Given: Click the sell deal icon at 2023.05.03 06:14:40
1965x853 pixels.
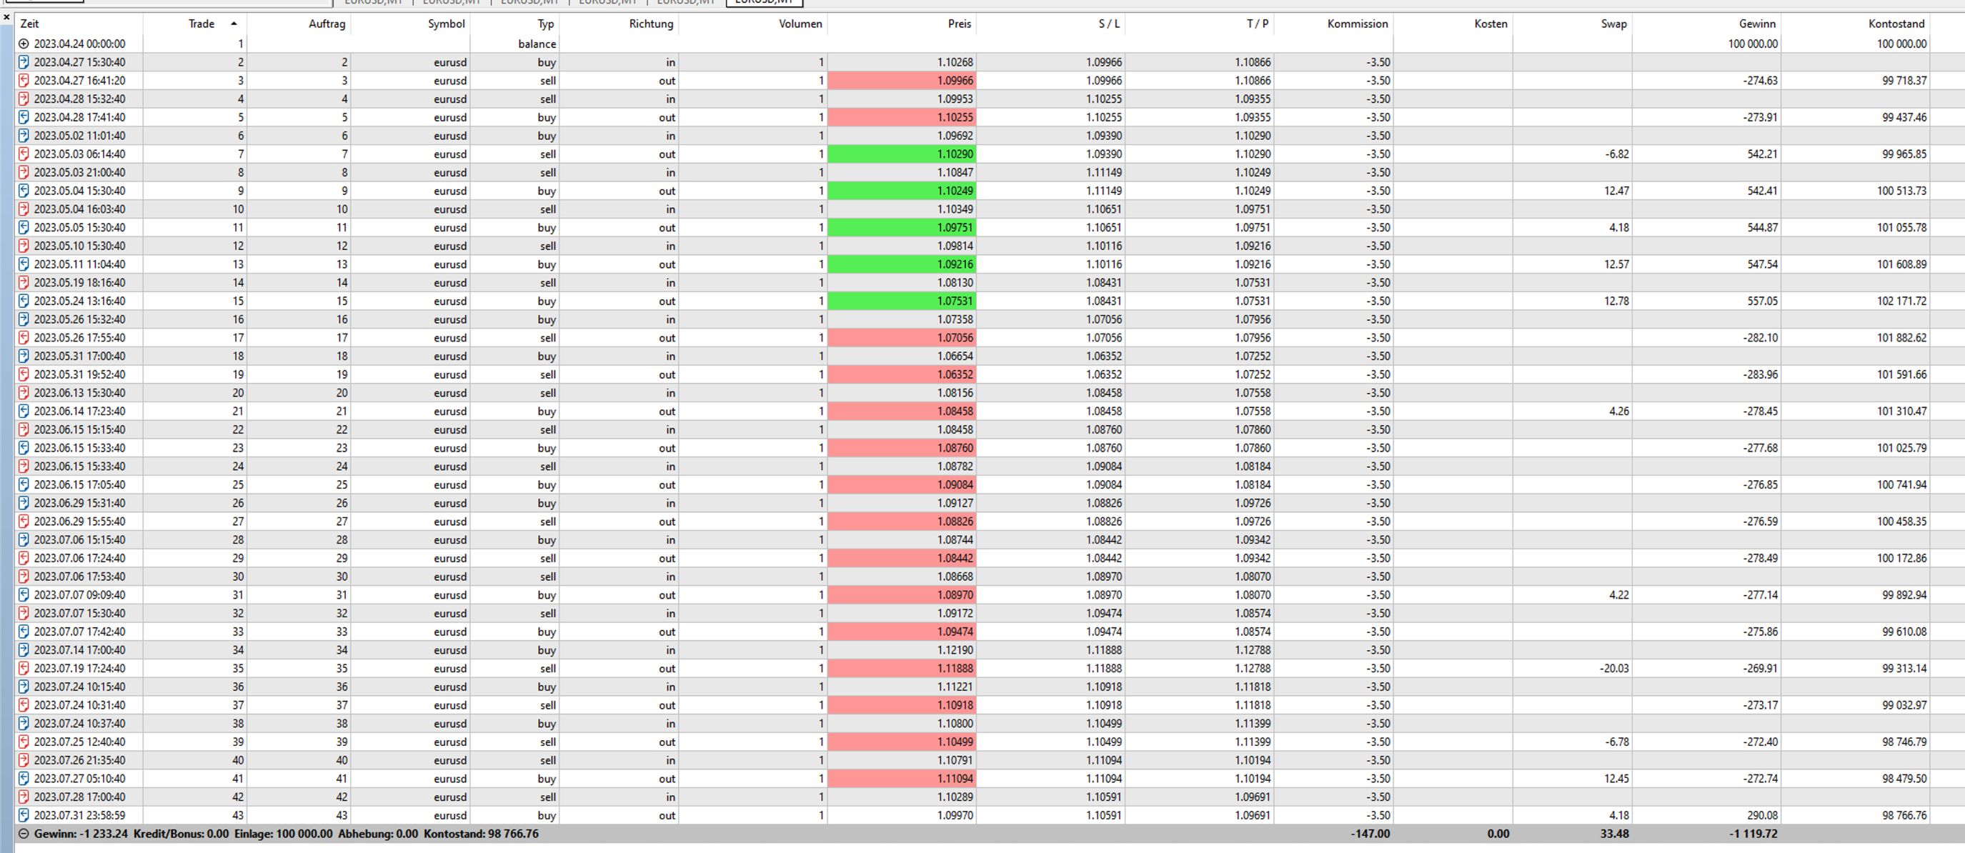Looking at the screenshot, I should coord(24,154).
